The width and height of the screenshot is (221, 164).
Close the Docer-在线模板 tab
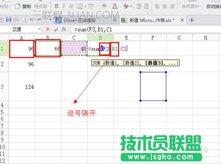click(x=115, y=20)
